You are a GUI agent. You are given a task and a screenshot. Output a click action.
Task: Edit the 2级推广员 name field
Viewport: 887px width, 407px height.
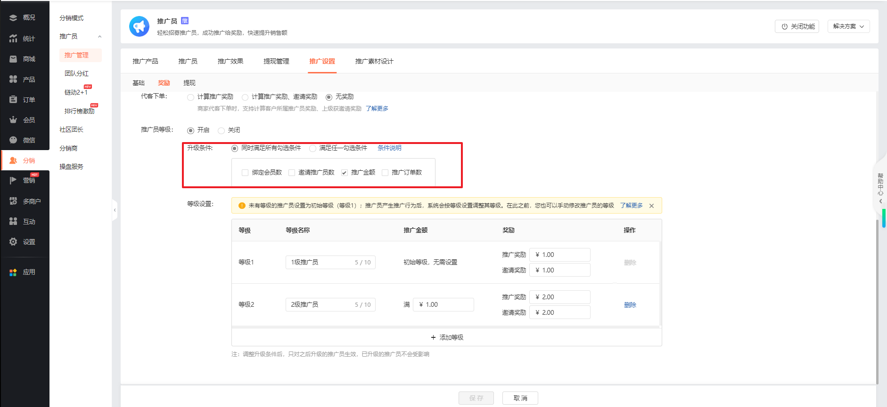point(330,304)
